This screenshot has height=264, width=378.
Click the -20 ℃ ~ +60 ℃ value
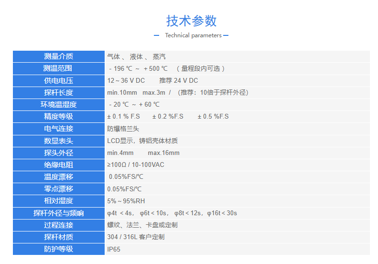[x=134, y=105]
